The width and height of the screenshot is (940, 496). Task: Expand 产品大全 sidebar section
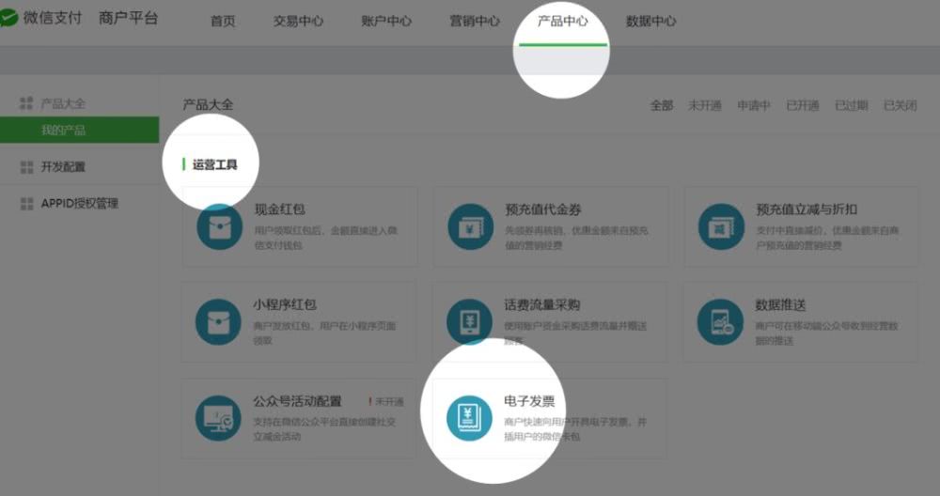click(62, 103)
